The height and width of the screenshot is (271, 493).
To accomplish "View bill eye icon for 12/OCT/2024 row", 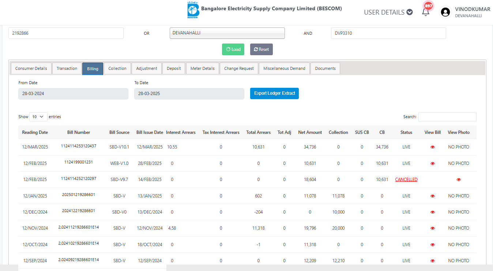I will click(433, 245).
